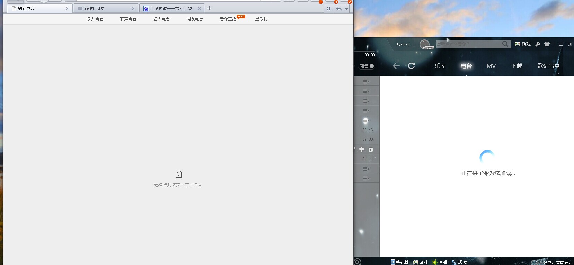
Task: Select the song row showing 04:11
Action: pos(367,159)
